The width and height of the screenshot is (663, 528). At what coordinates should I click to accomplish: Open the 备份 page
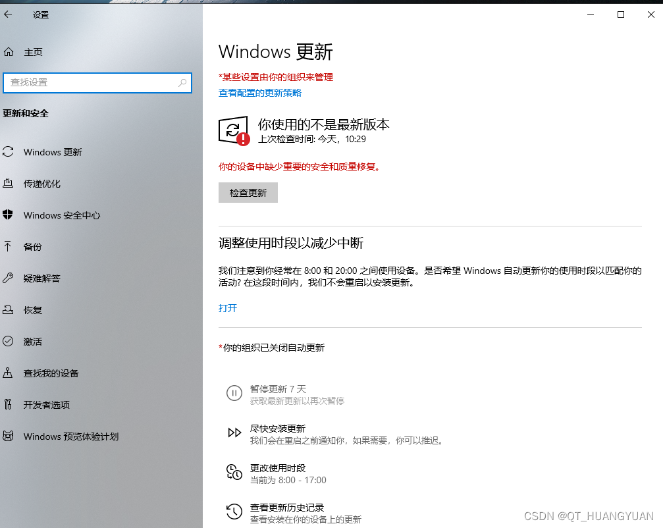(x=32, y=246)
